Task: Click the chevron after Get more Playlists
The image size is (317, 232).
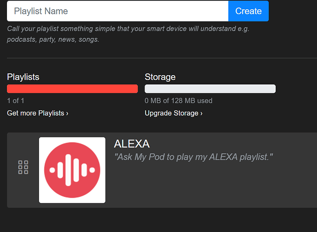Action: click(x=67, y=114)
